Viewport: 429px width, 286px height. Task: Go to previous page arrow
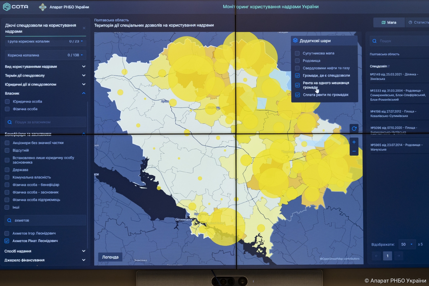[376, 256]
